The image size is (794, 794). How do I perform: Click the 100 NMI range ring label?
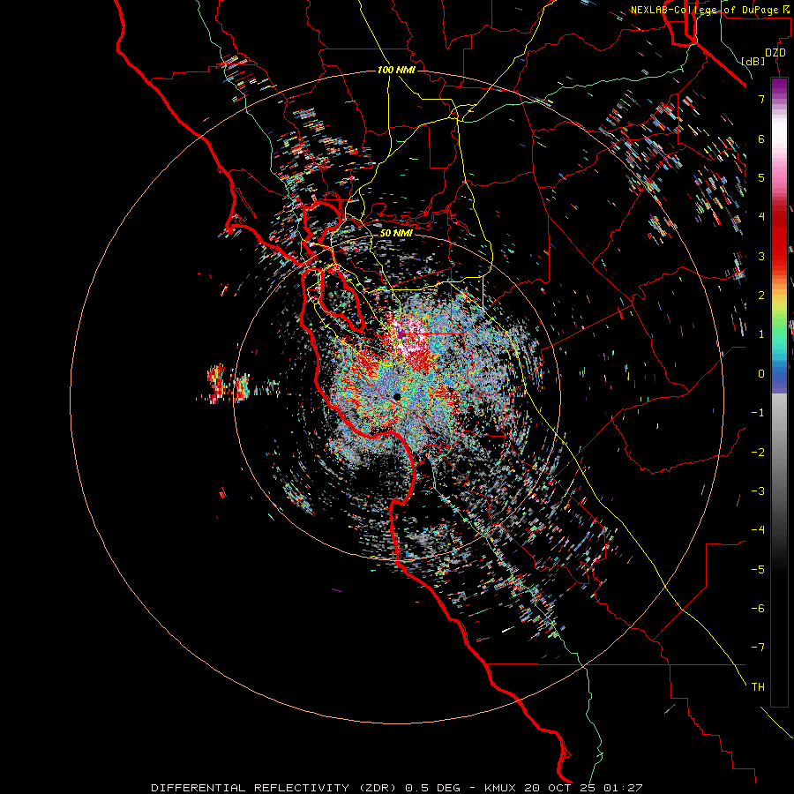(x=396, y=70)
